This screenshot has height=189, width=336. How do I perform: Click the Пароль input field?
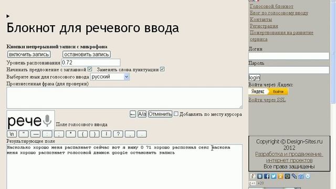coord(289,70)
